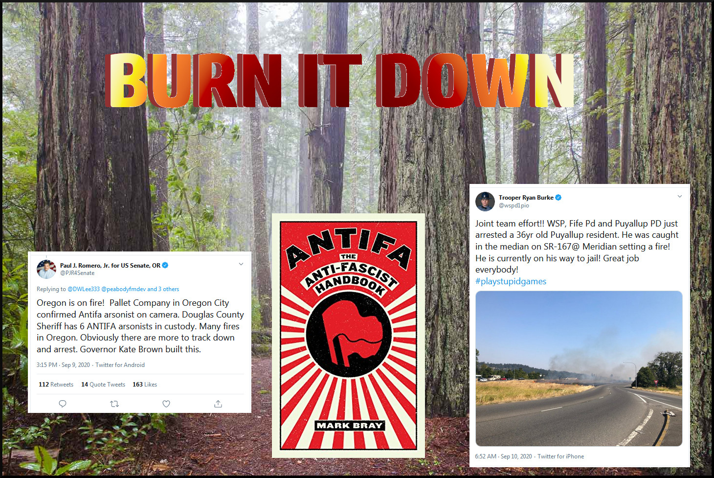Open Trooper Ryan Burke's profile avatar
Viewport: 714px width, 478px height.
click(485, 202)
